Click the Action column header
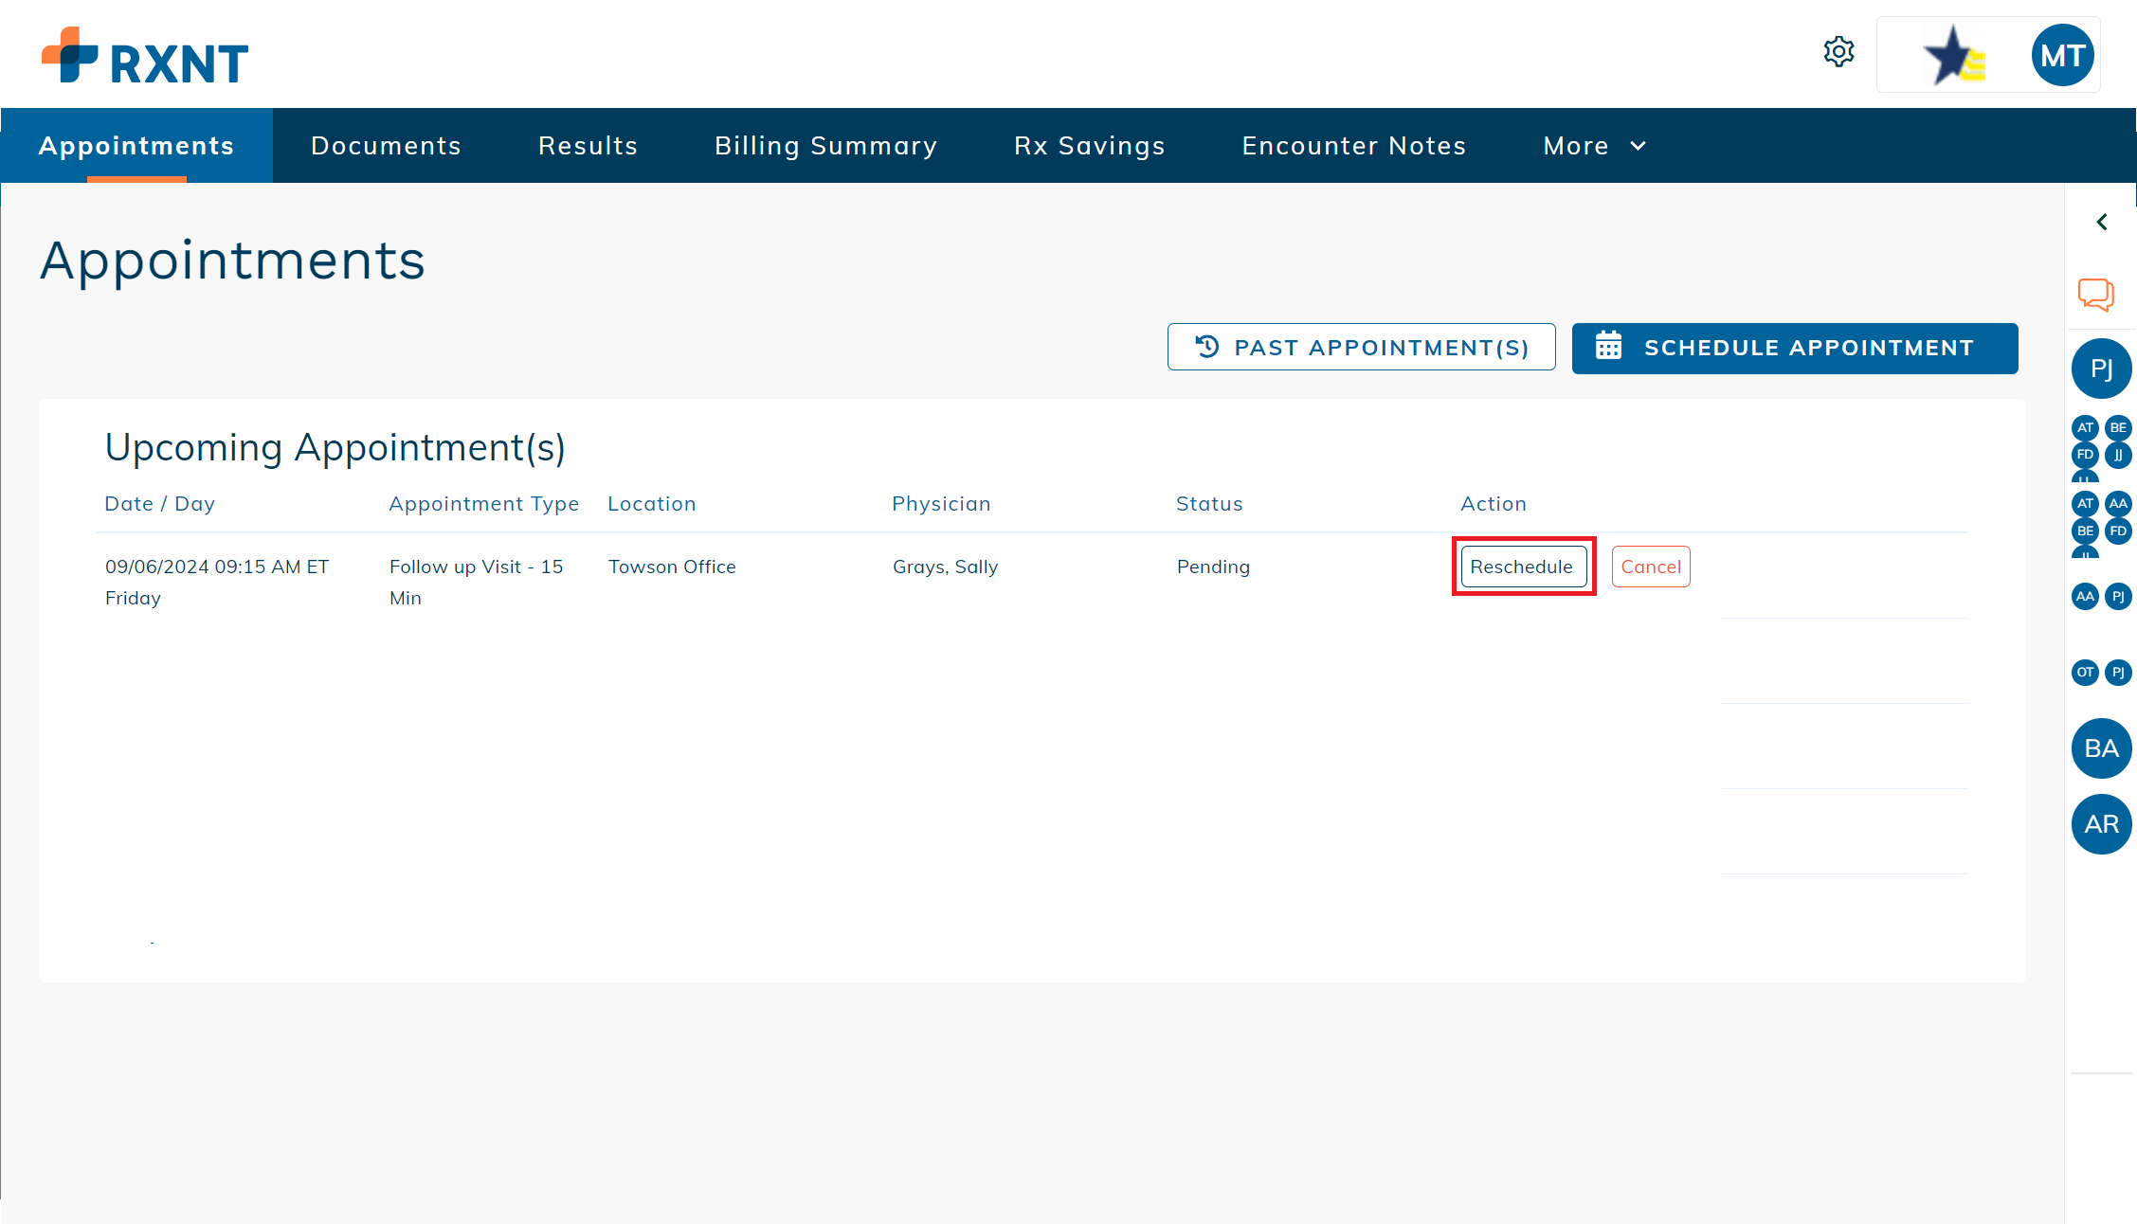Image resolution: width=2137 pixels, height=1224 pixels. tap(1493, 504)
